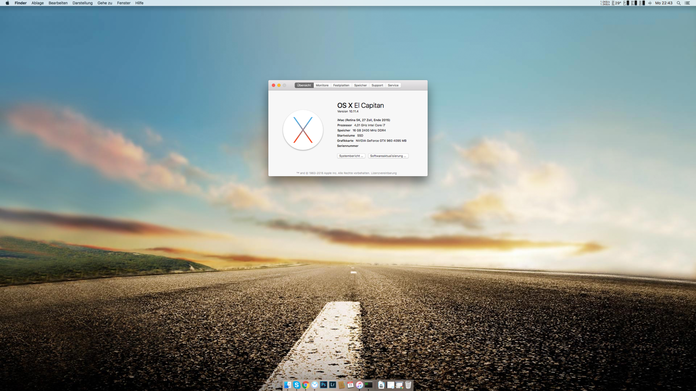Open the Darstellung menu
The image size is (696, 391).
[83, 3]
